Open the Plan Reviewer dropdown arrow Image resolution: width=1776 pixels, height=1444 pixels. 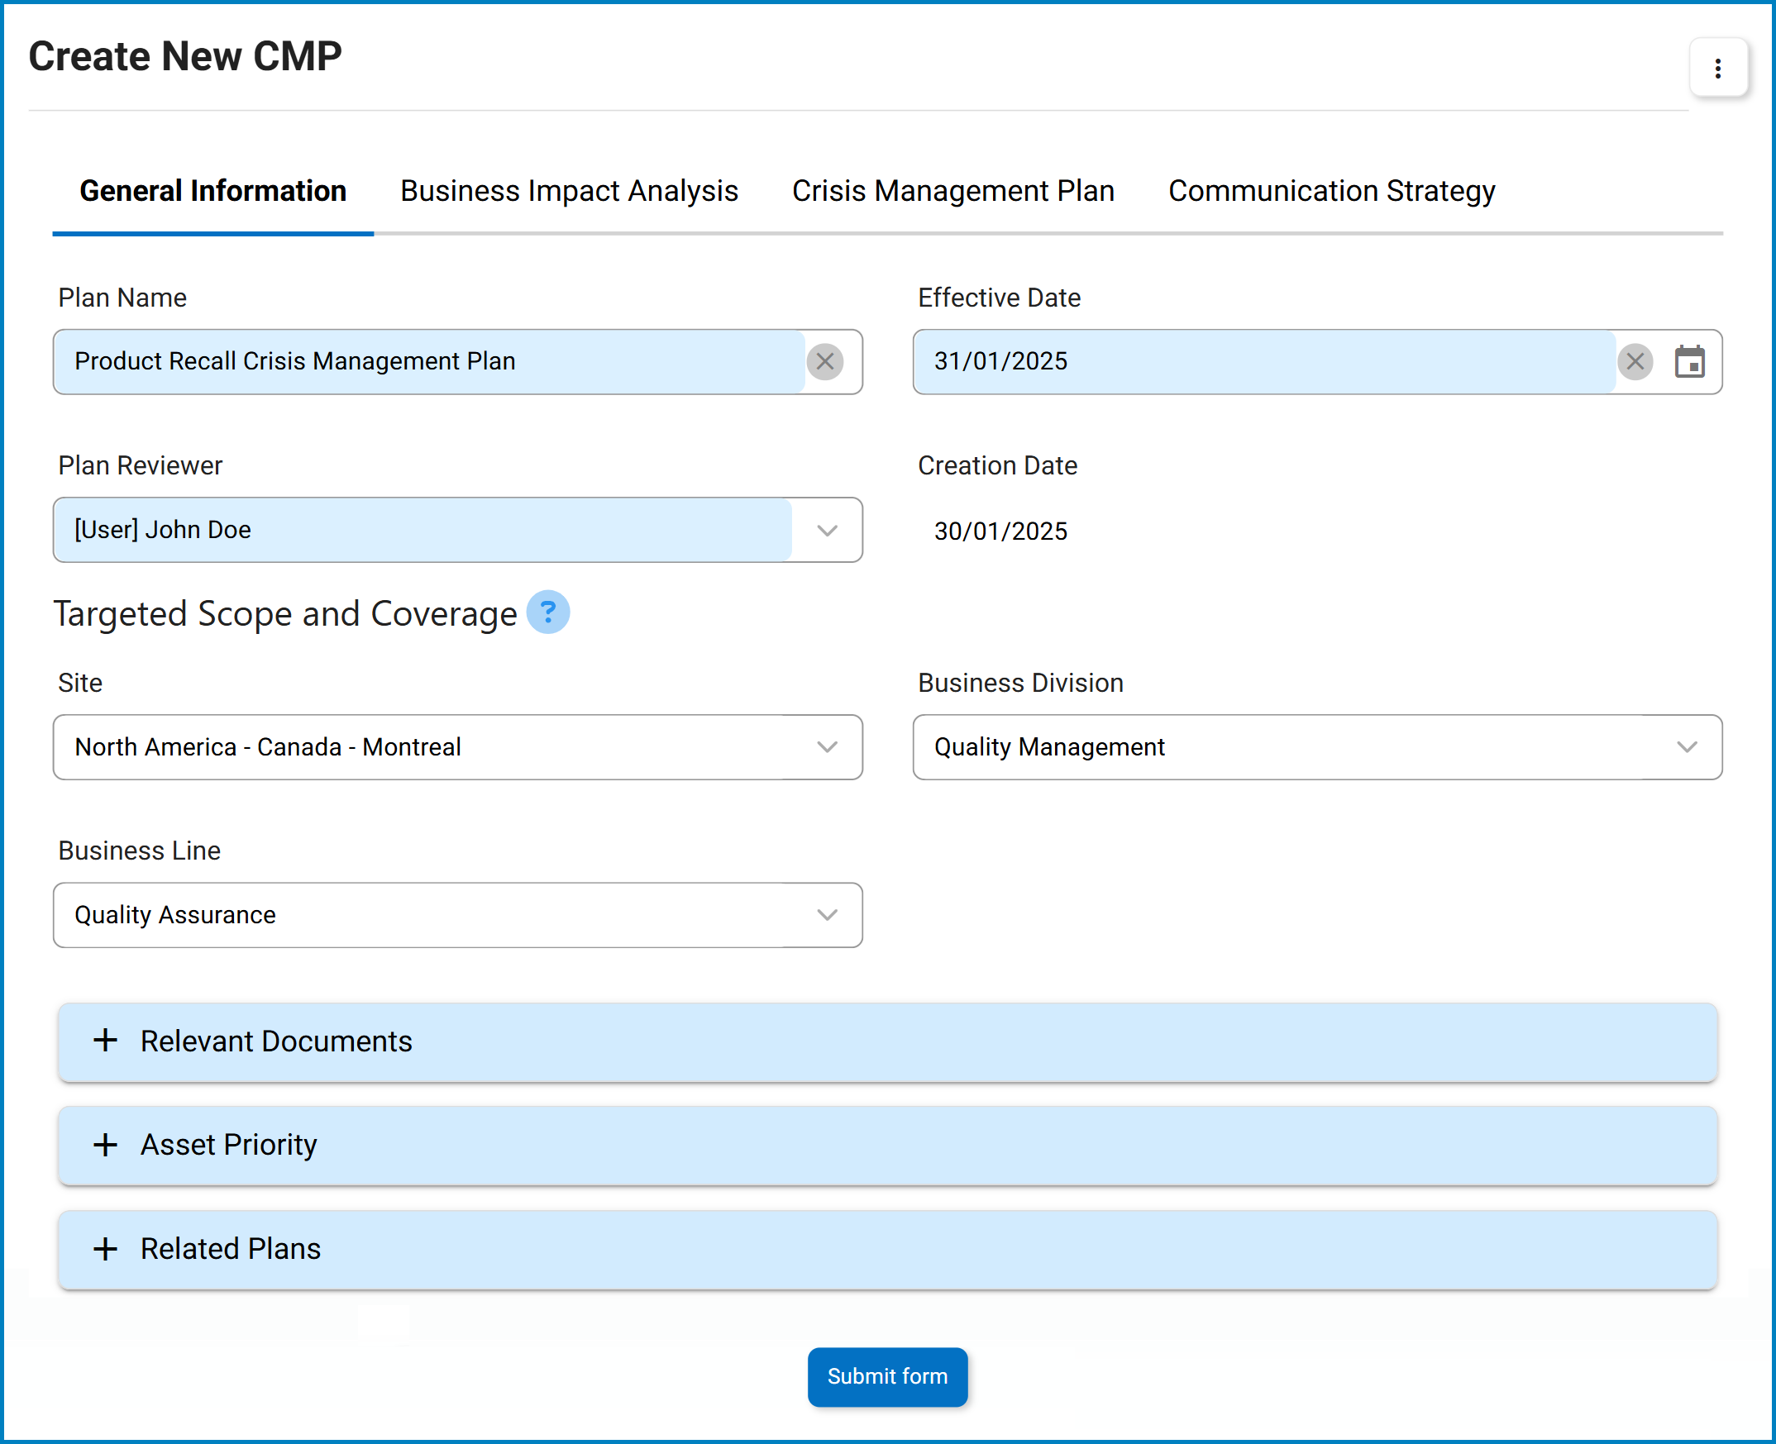coord(827,531)
